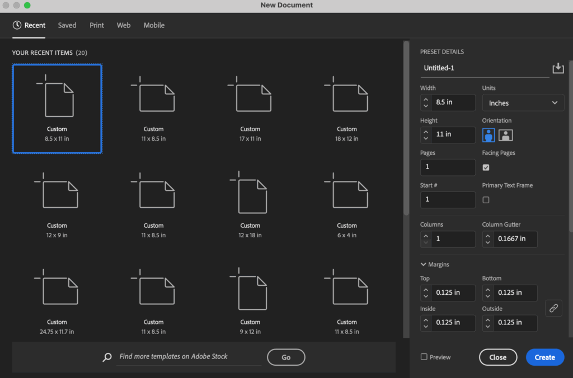Click the Pages input field
573x378 pixels.
click(x=448, y=167)
